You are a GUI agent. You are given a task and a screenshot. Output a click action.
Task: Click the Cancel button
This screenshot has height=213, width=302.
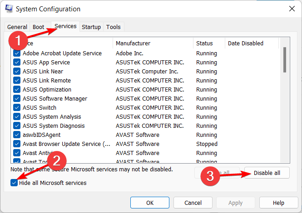193,203
